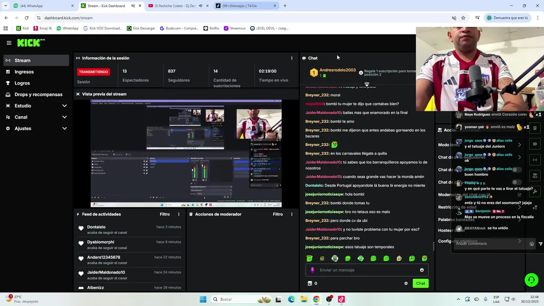544x306 pixels.
Task: Click the speech bubble icon in right sidebar
Action: [x=535, y=144]
